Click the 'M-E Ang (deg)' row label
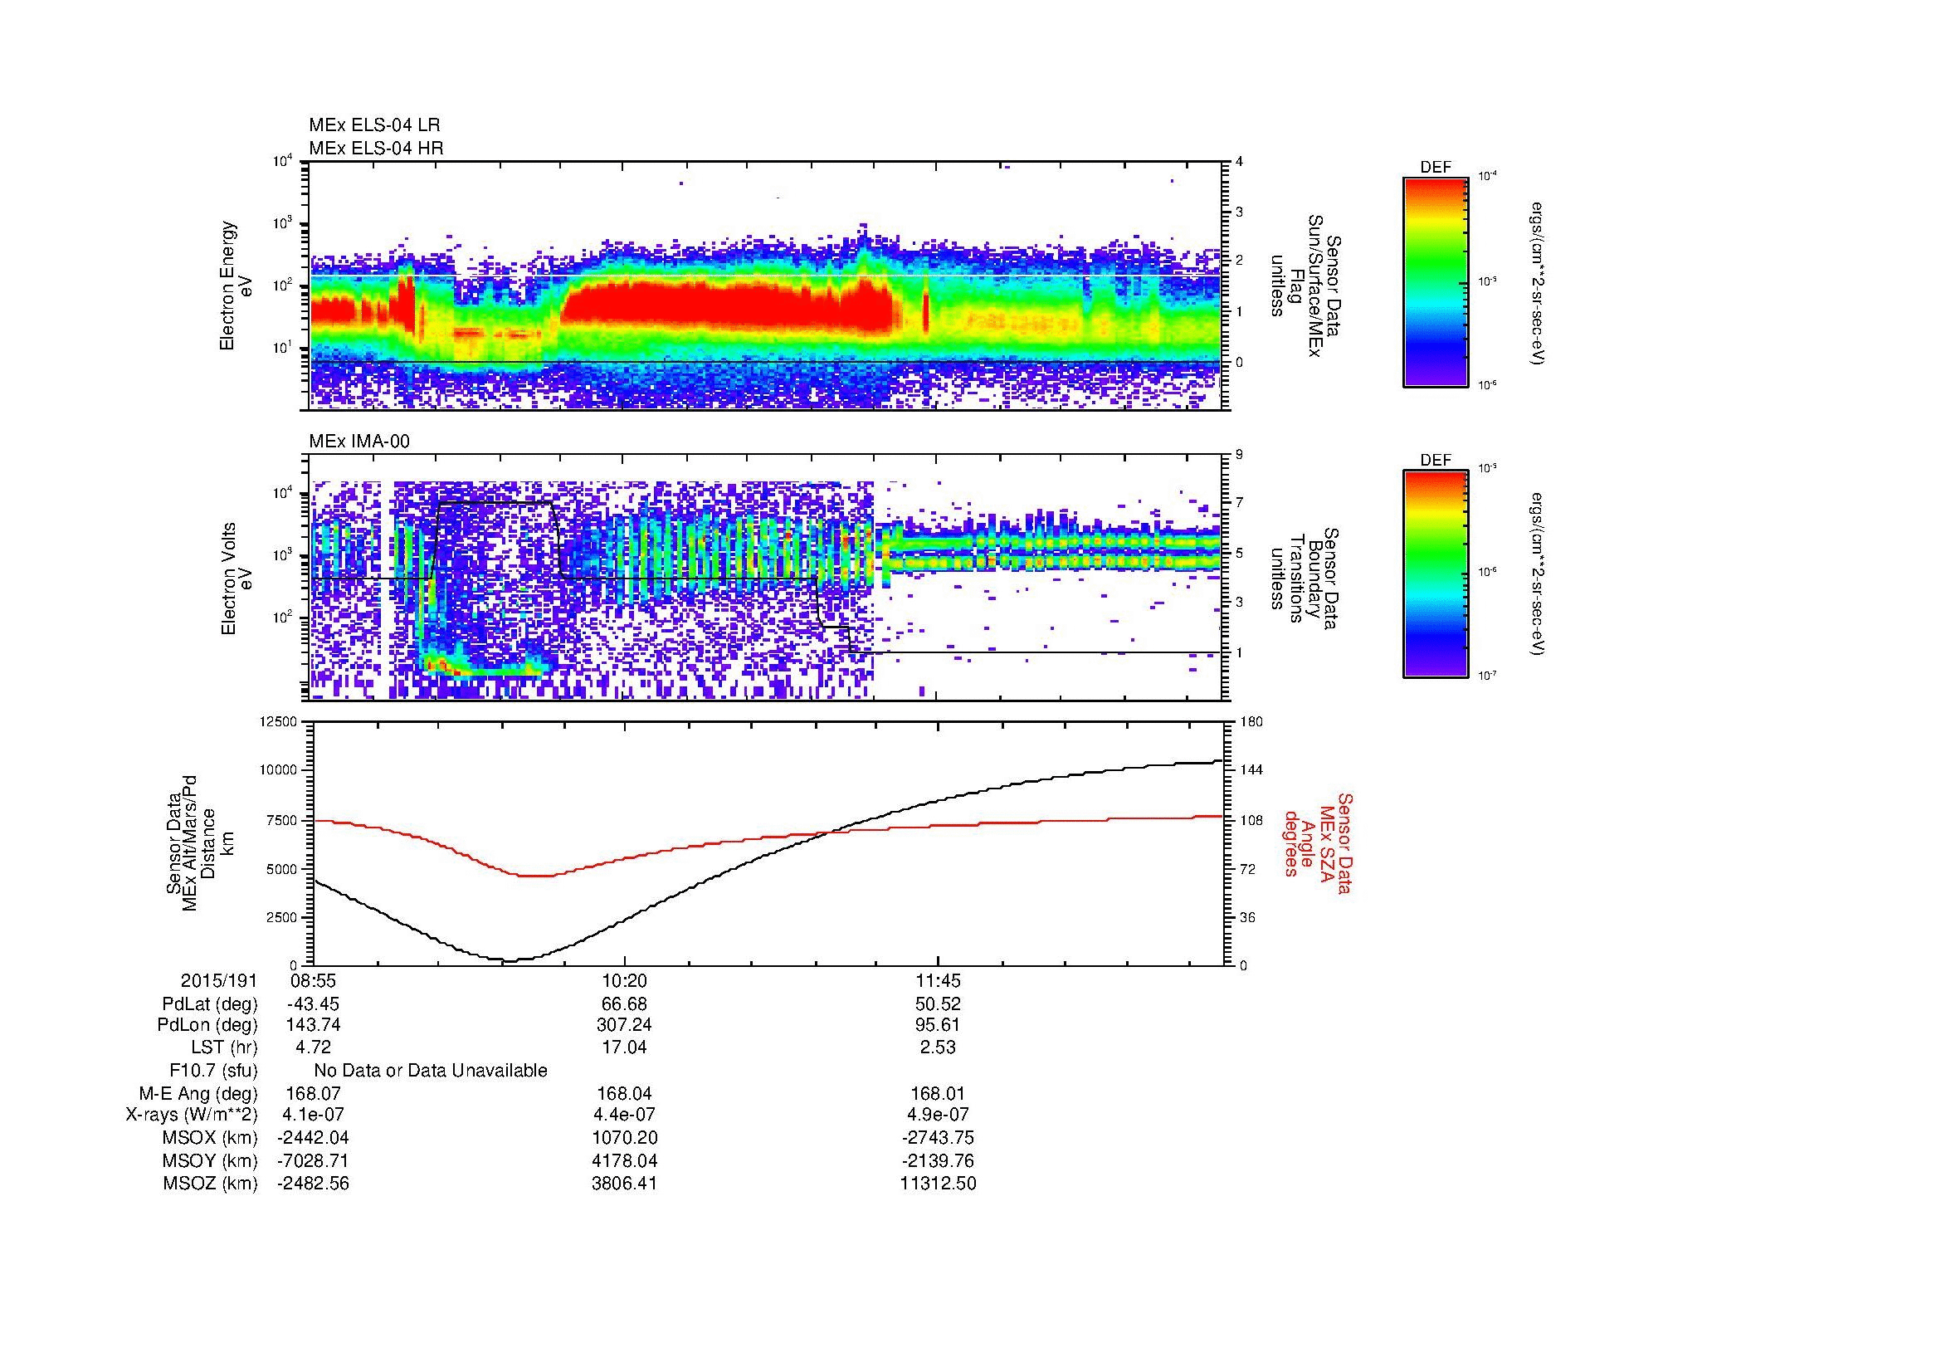 (x=198, y=1094)
